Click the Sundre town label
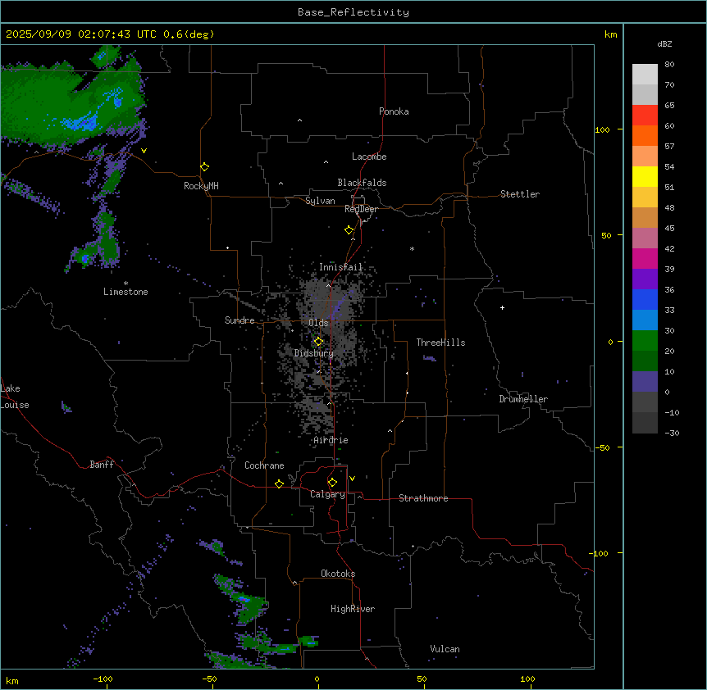 click(x=239, y=320)
